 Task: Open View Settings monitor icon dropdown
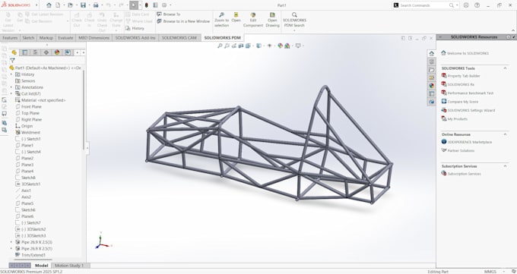point(298,46)
